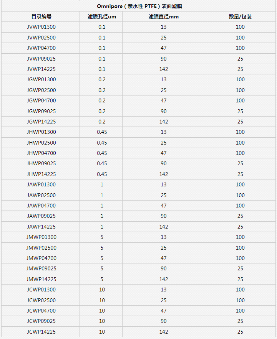277x339 pixels.
Task: Click quantity 25 in JVWP09025 row
Action: point(240,59)
